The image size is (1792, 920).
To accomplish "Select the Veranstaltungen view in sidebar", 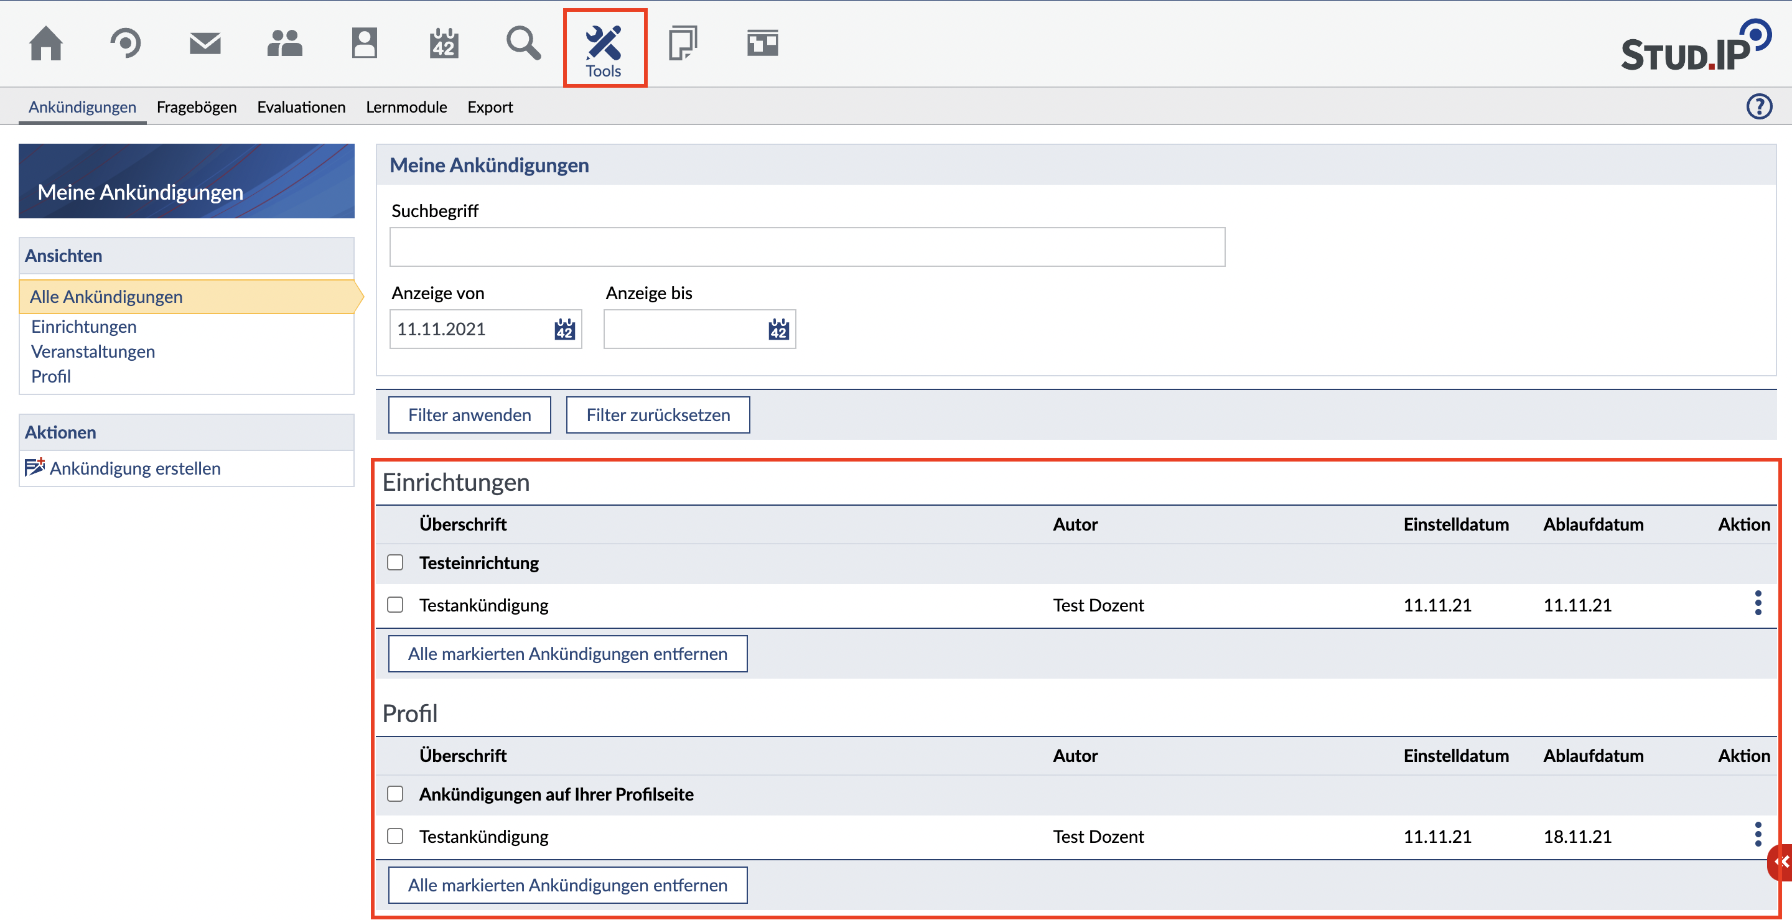I will 93,351.
